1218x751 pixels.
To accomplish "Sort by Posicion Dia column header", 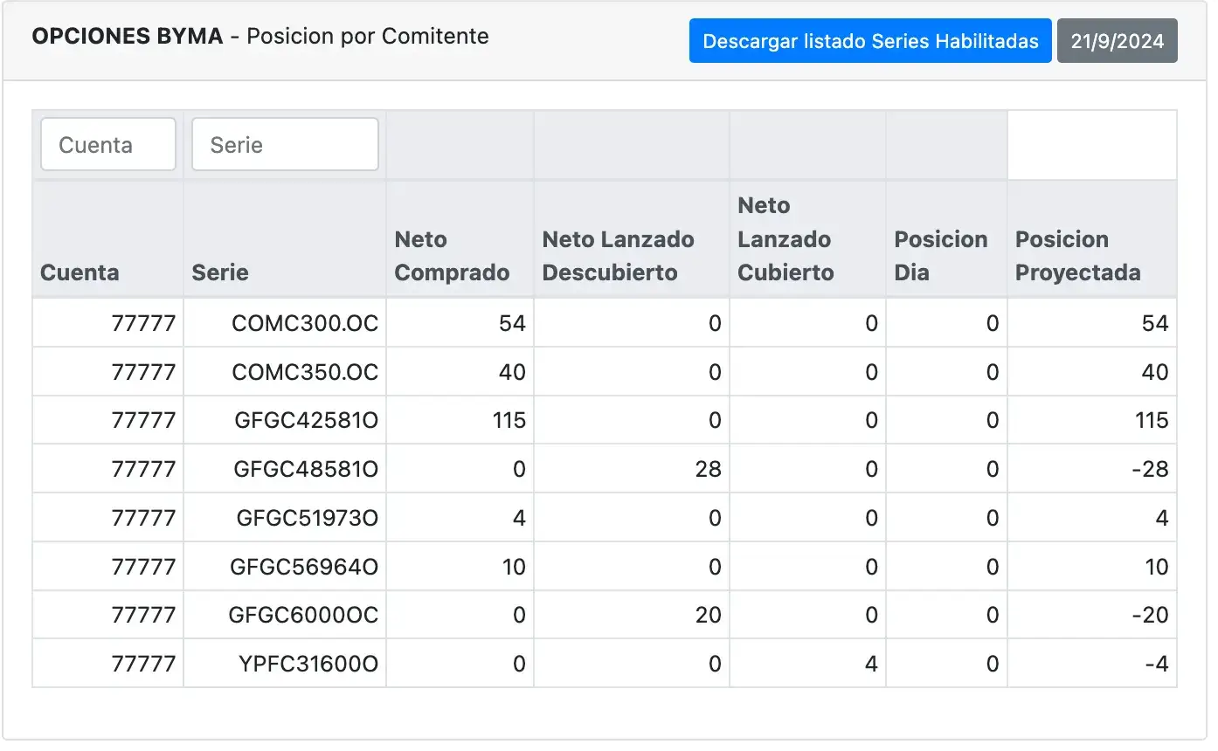I will click(941, 256).
